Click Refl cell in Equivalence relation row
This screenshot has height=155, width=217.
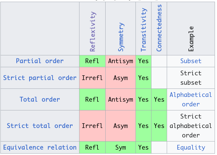tap(92, 148)
